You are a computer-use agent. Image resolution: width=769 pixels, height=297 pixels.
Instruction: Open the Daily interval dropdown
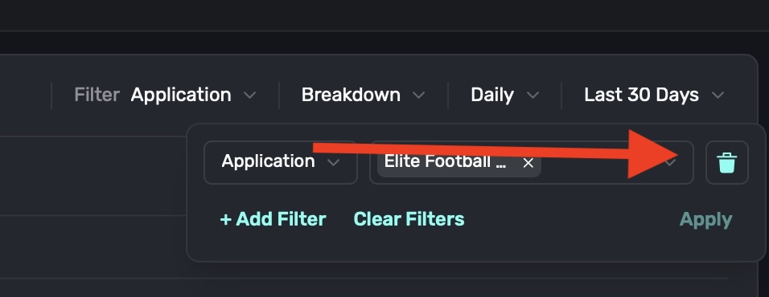coord(504,95)
